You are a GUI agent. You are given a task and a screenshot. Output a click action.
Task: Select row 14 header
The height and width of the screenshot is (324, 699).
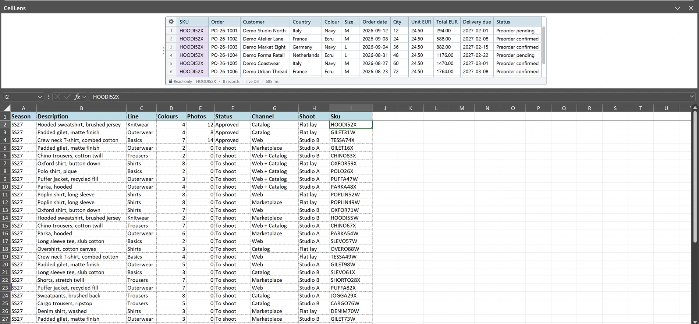point(5,218)
